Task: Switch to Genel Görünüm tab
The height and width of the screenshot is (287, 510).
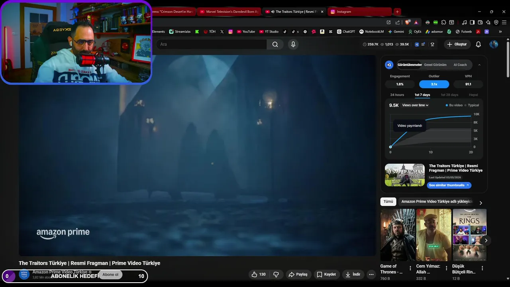Action: (435, 65)
